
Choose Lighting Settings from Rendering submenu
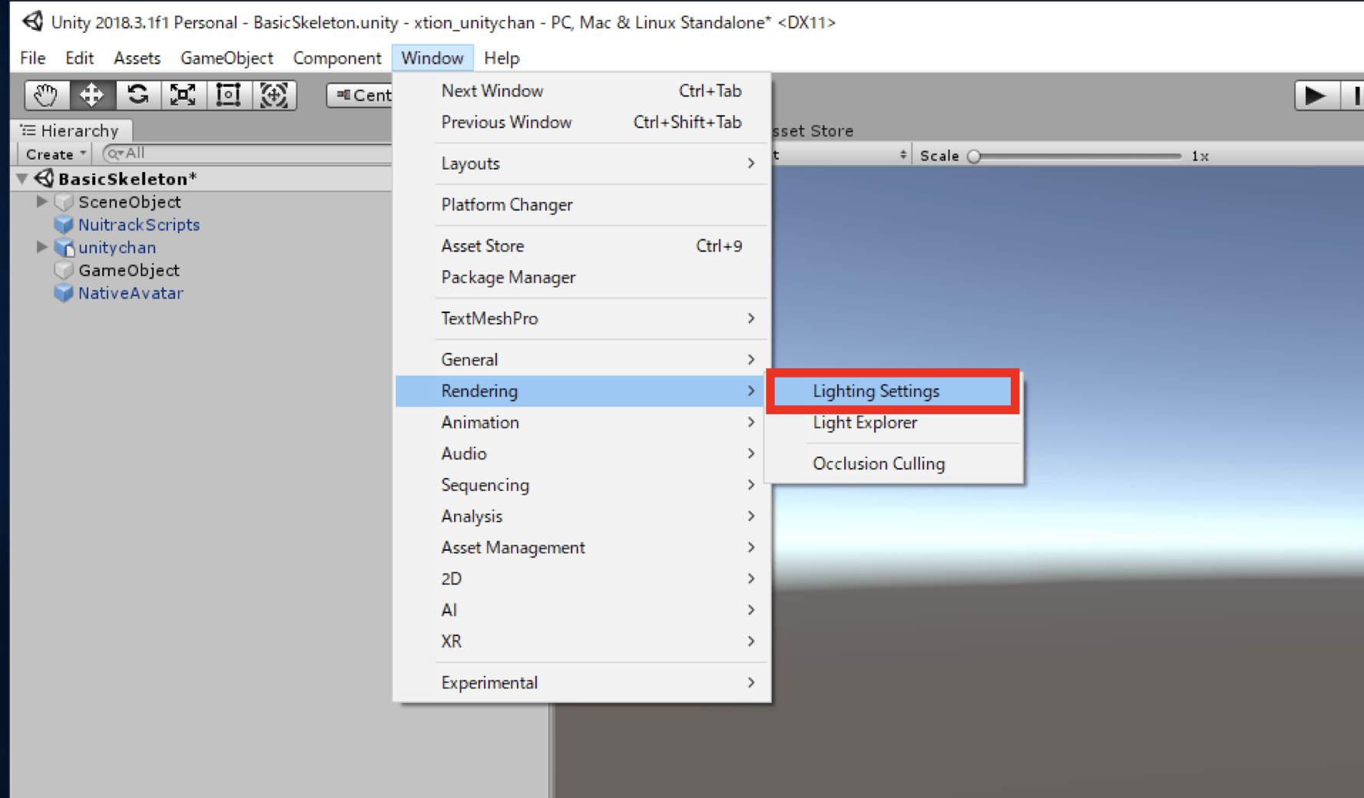pos(892,391)
